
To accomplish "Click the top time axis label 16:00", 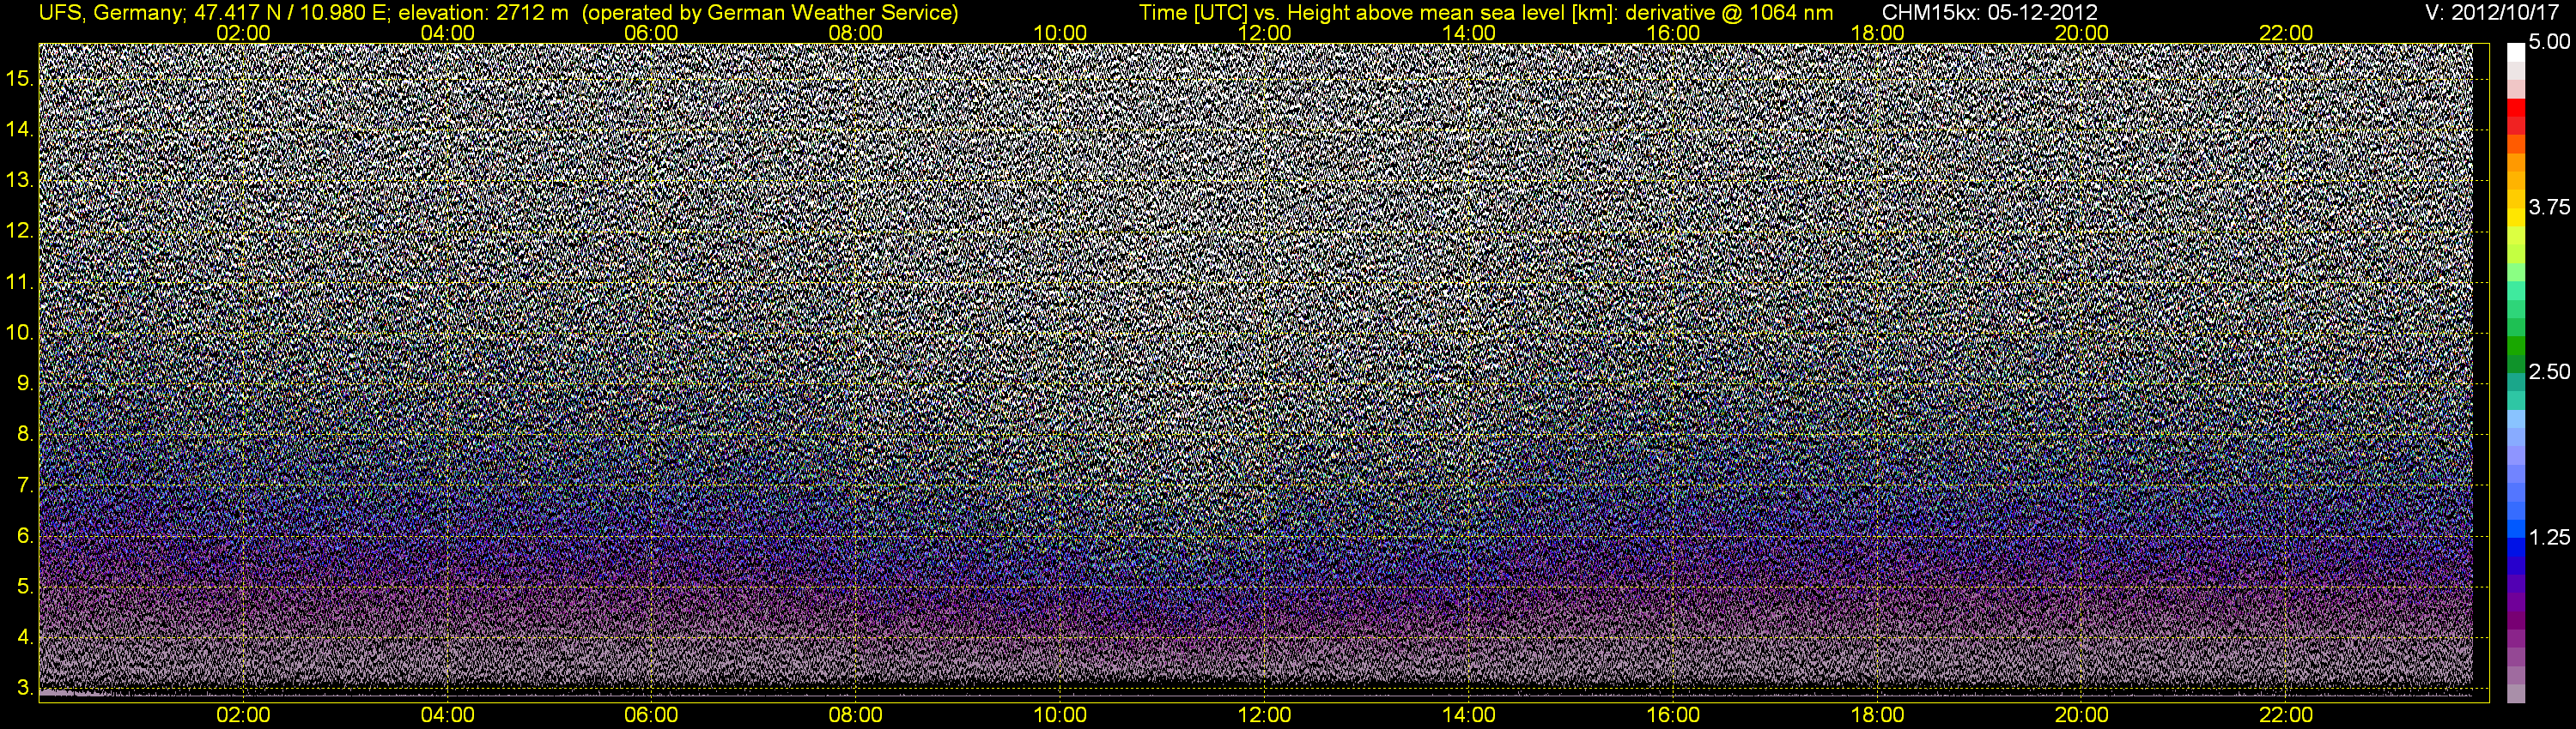I will pyautogui.click(x=1673, y=33).
